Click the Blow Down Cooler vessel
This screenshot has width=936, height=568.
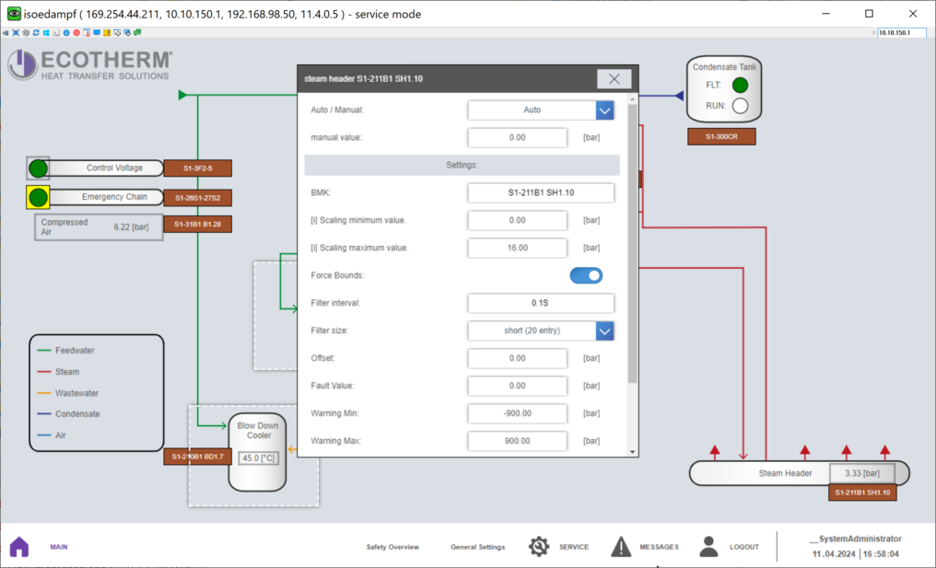pyautogui.click(x=258, y=452)
